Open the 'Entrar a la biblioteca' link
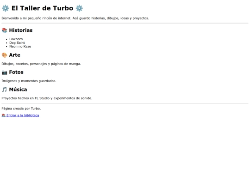This screenshot has width=250, height=187. tap(20, 115)
